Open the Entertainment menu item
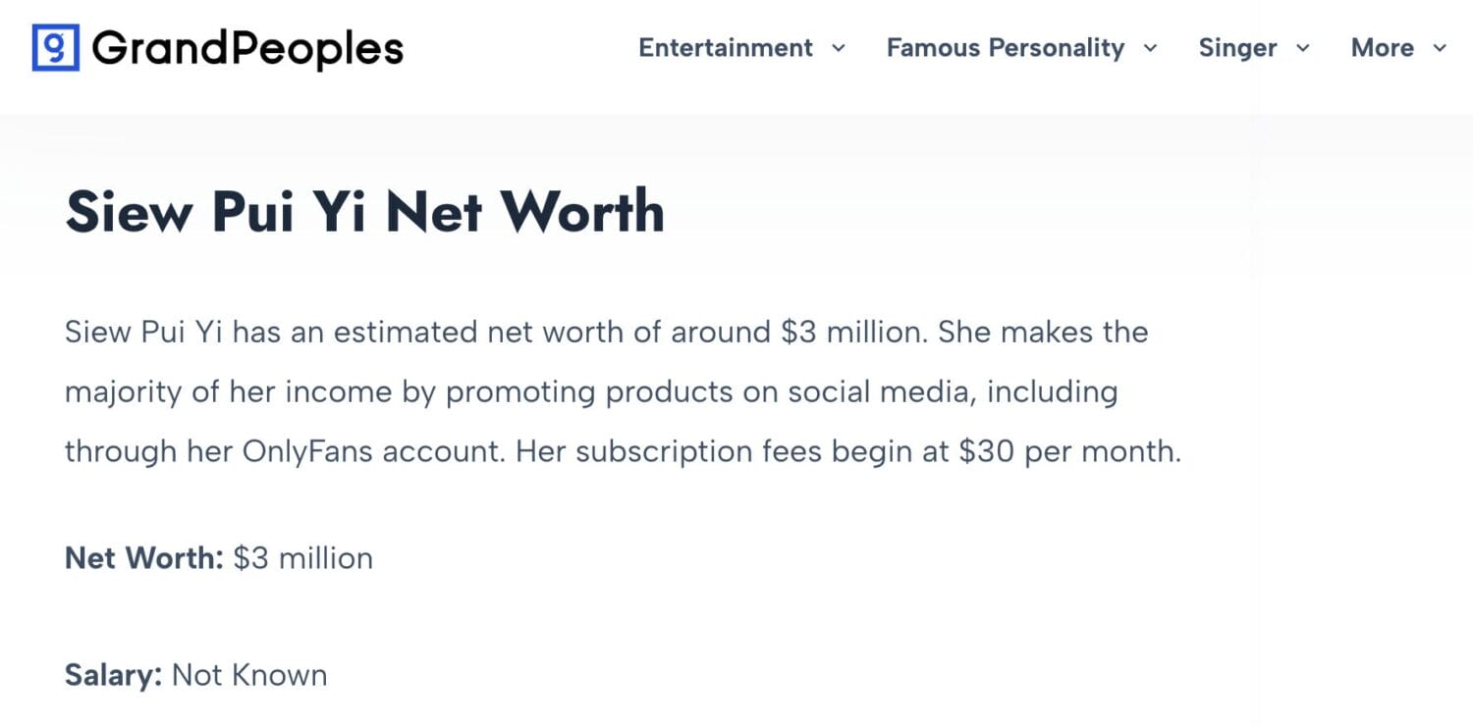The width and height of the screenshot is (1473, 726). point(726,48)
